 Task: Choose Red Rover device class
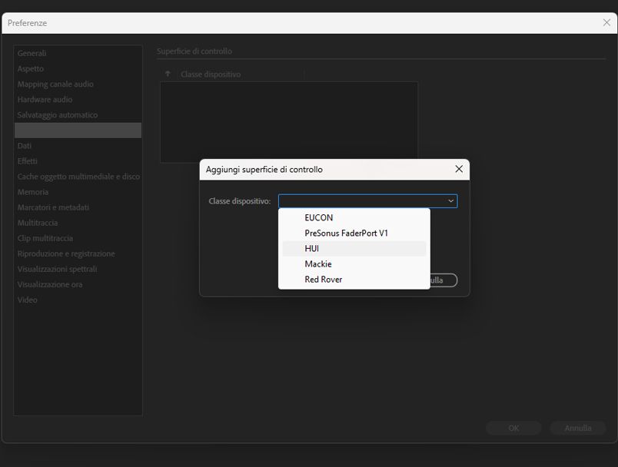[x=354, y=279]
